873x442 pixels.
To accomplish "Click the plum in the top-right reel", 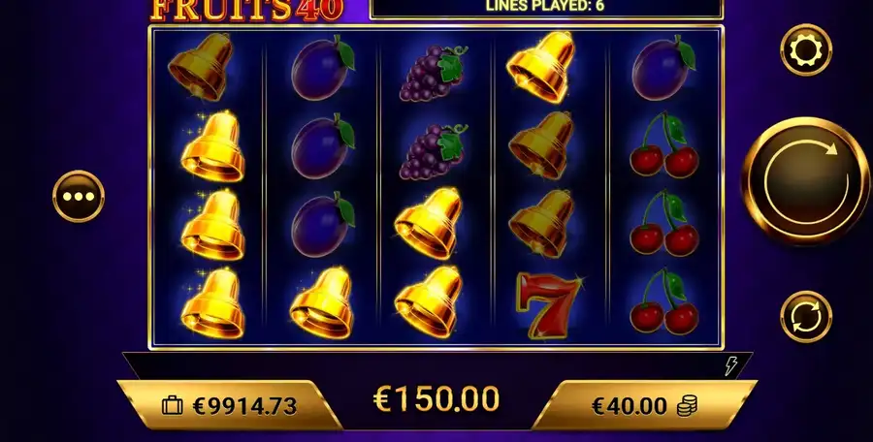I will pyautogui.click(x=663, y=67).
